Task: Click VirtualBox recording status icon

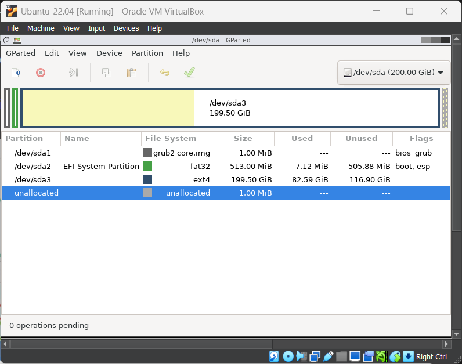Action: pyautogui.click(x=368, y=356)
